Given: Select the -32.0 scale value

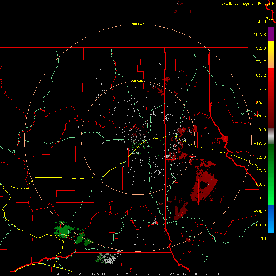Looking at the screenshot, I should tap(260, 157).
